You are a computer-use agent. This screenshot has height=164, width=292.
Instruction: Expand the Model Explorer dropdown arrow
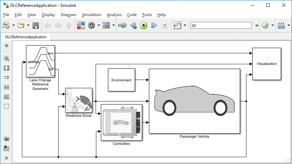click(x=113, y=25)
